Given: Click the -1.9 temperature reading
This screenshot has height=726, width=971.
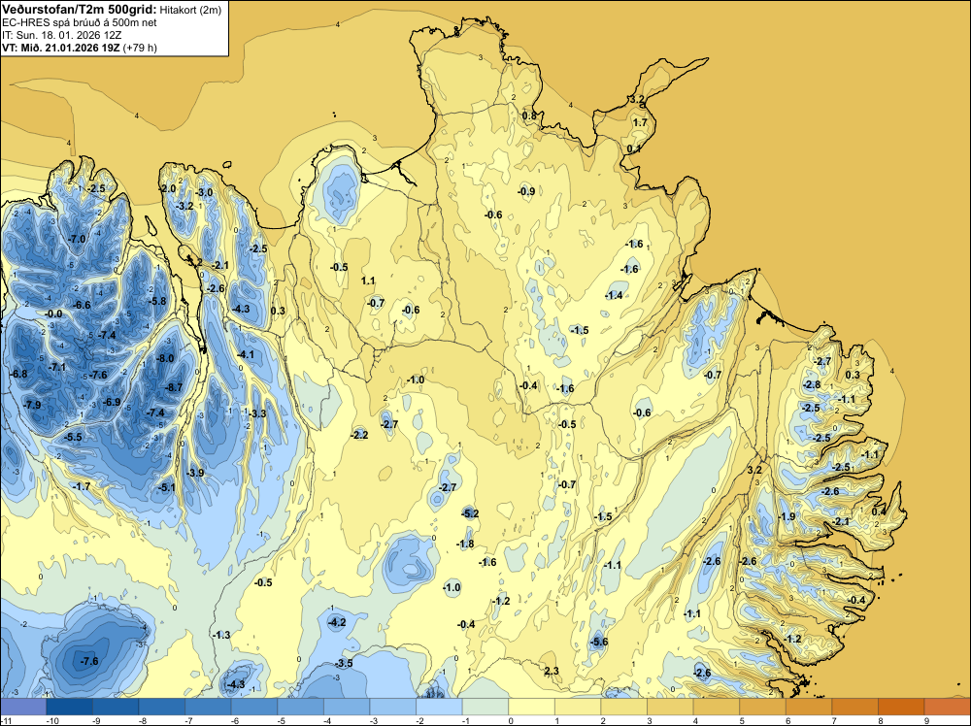Looking at the screenshot, I should 787,516.
